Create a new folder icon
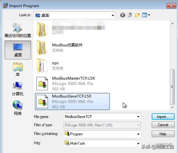Screen dimensions: 178x153 137,15
